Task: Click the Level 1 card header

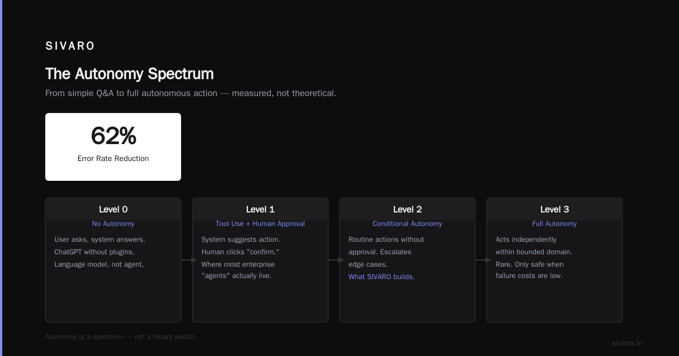Action: 260,209
